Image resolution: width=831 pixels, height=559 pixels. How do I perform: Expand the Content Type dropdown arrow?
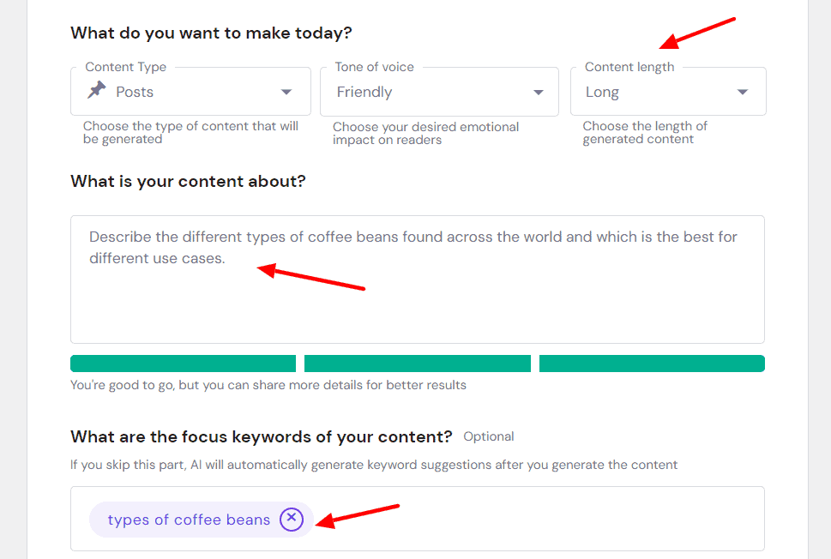286,93
